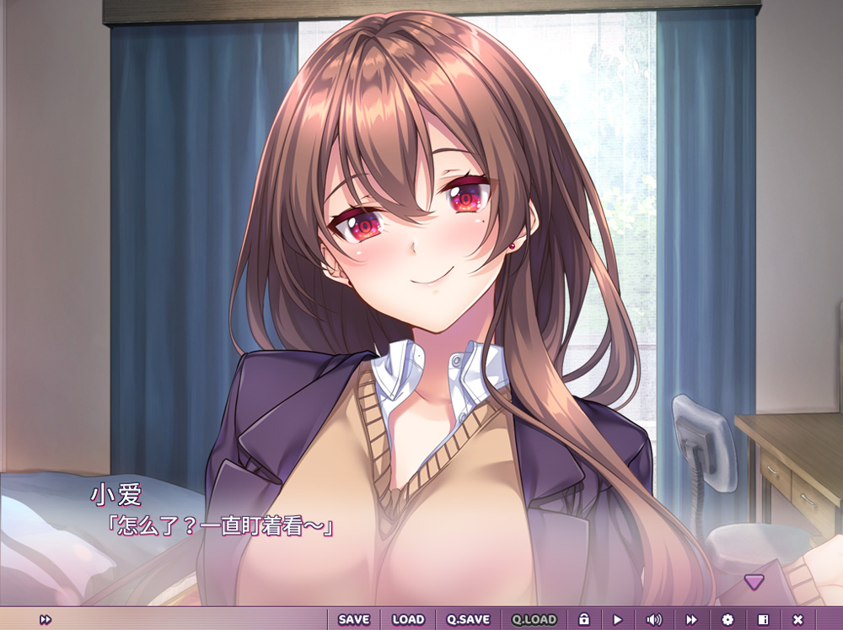843x630 pixels.
Task: Adjust voice volume via the speaker control
Action: (653, 618)
